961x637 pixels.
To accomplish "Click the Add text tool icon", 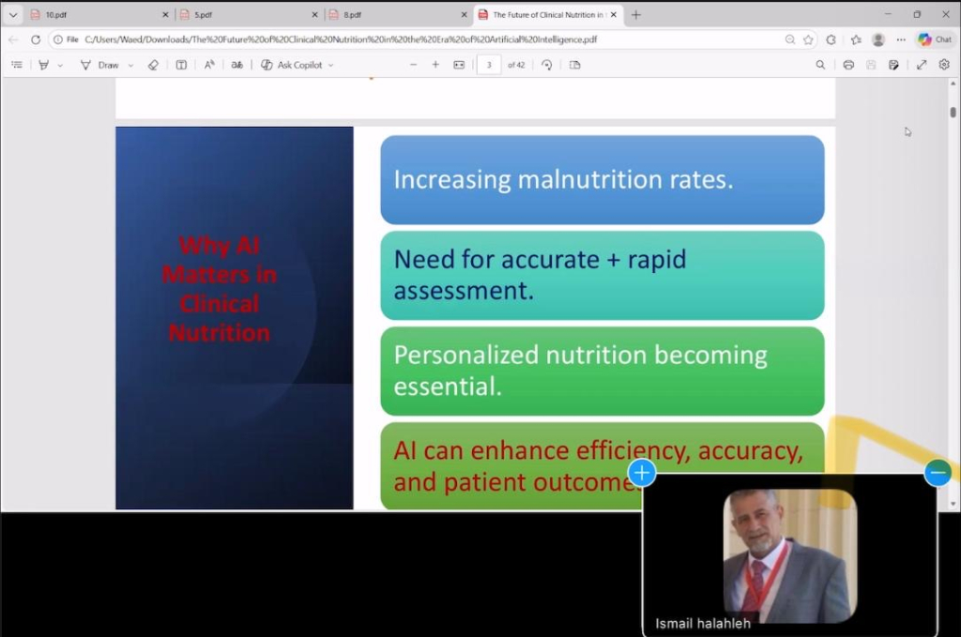I will (x=181, y=65).
